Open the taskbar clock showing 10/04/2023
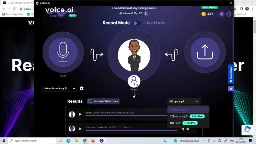This screenshot has width=256, height=144. [241, 140]
